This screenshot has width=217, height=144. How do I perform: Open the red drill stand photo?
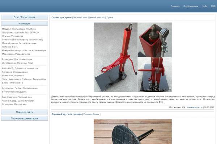(133, 57)
